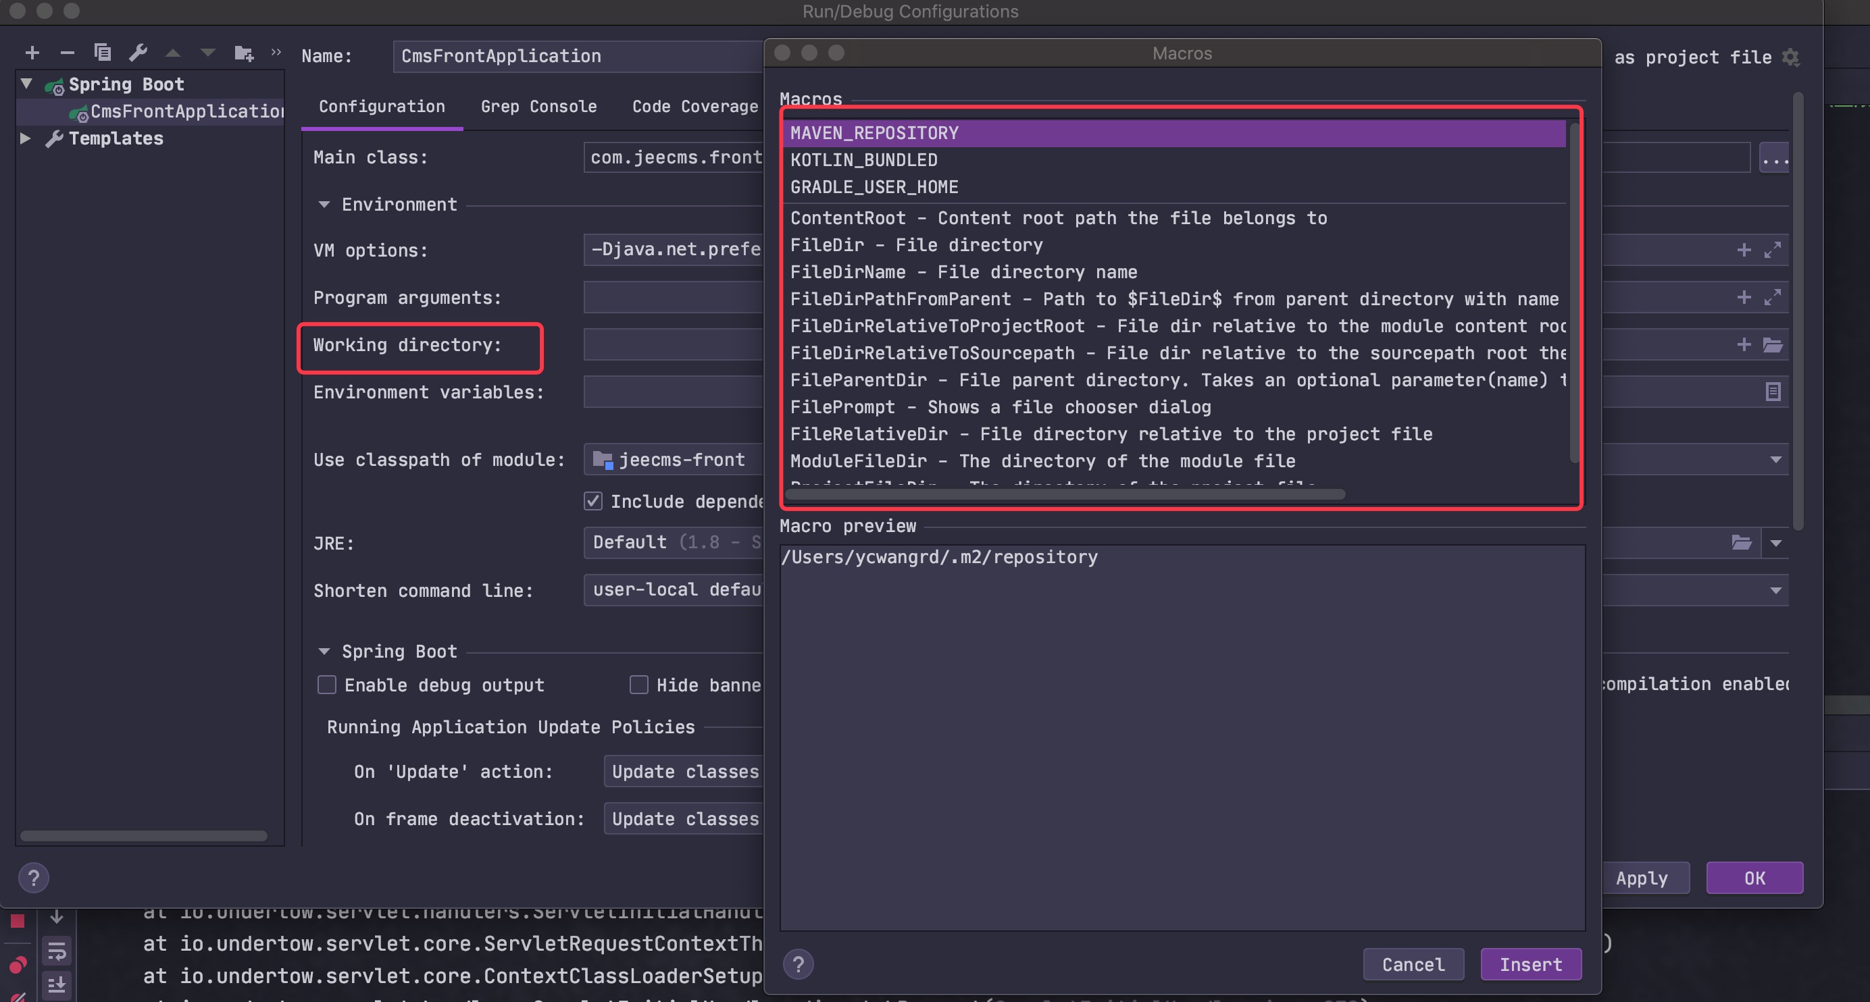Open Edit Templates wrench icon

click(x=138, y=53)
